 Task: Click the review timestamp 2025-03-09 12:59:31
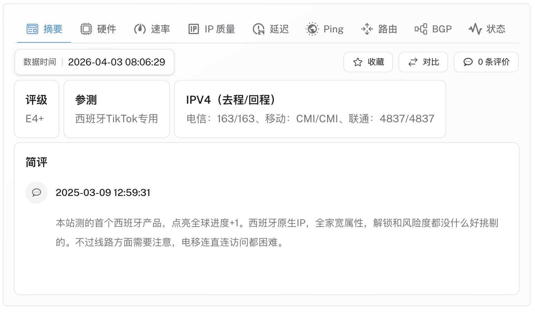(x=103, y=193)
